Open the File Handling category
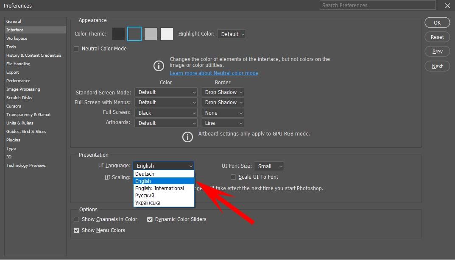The height and width of the screenshot is (260, 455). [35, 64]
